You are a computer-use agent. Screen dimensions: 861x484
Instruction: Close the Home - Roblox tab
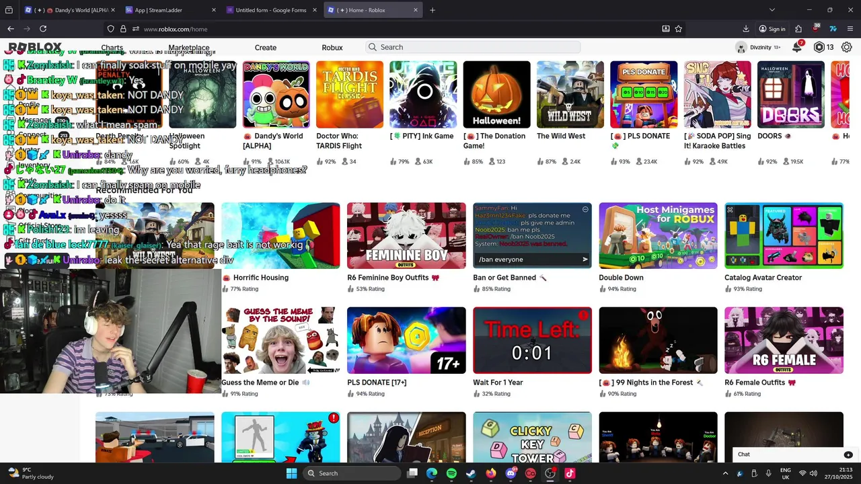(x=416, y=10)
